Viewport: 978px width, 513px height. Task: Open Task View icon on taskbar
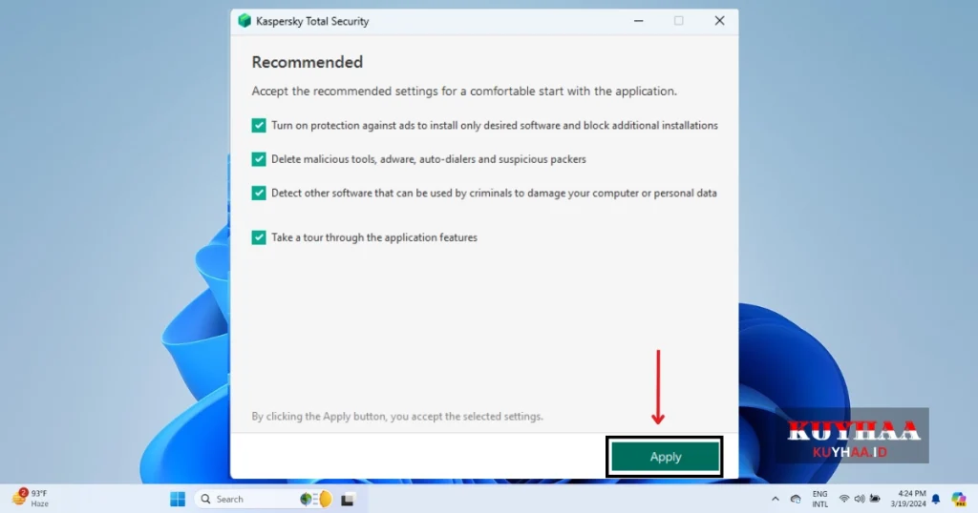pyautogui.click(x=348, y=499)
